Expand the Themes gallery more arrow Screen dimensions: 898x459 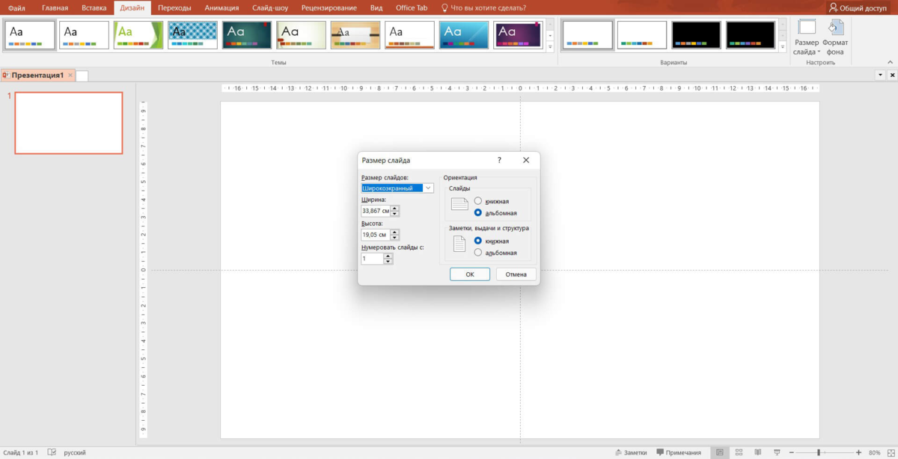coord(551,46)
